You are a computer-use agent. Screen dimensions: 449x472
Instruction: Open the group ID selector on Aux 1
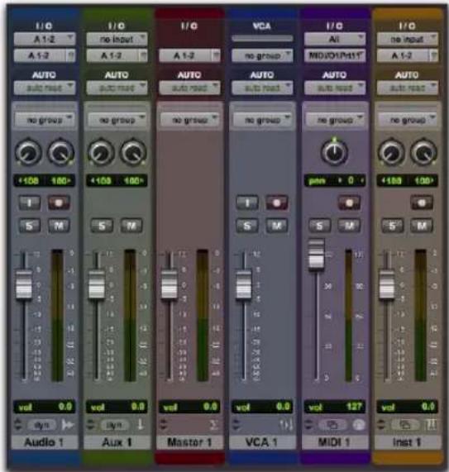(x=117, y=120)
